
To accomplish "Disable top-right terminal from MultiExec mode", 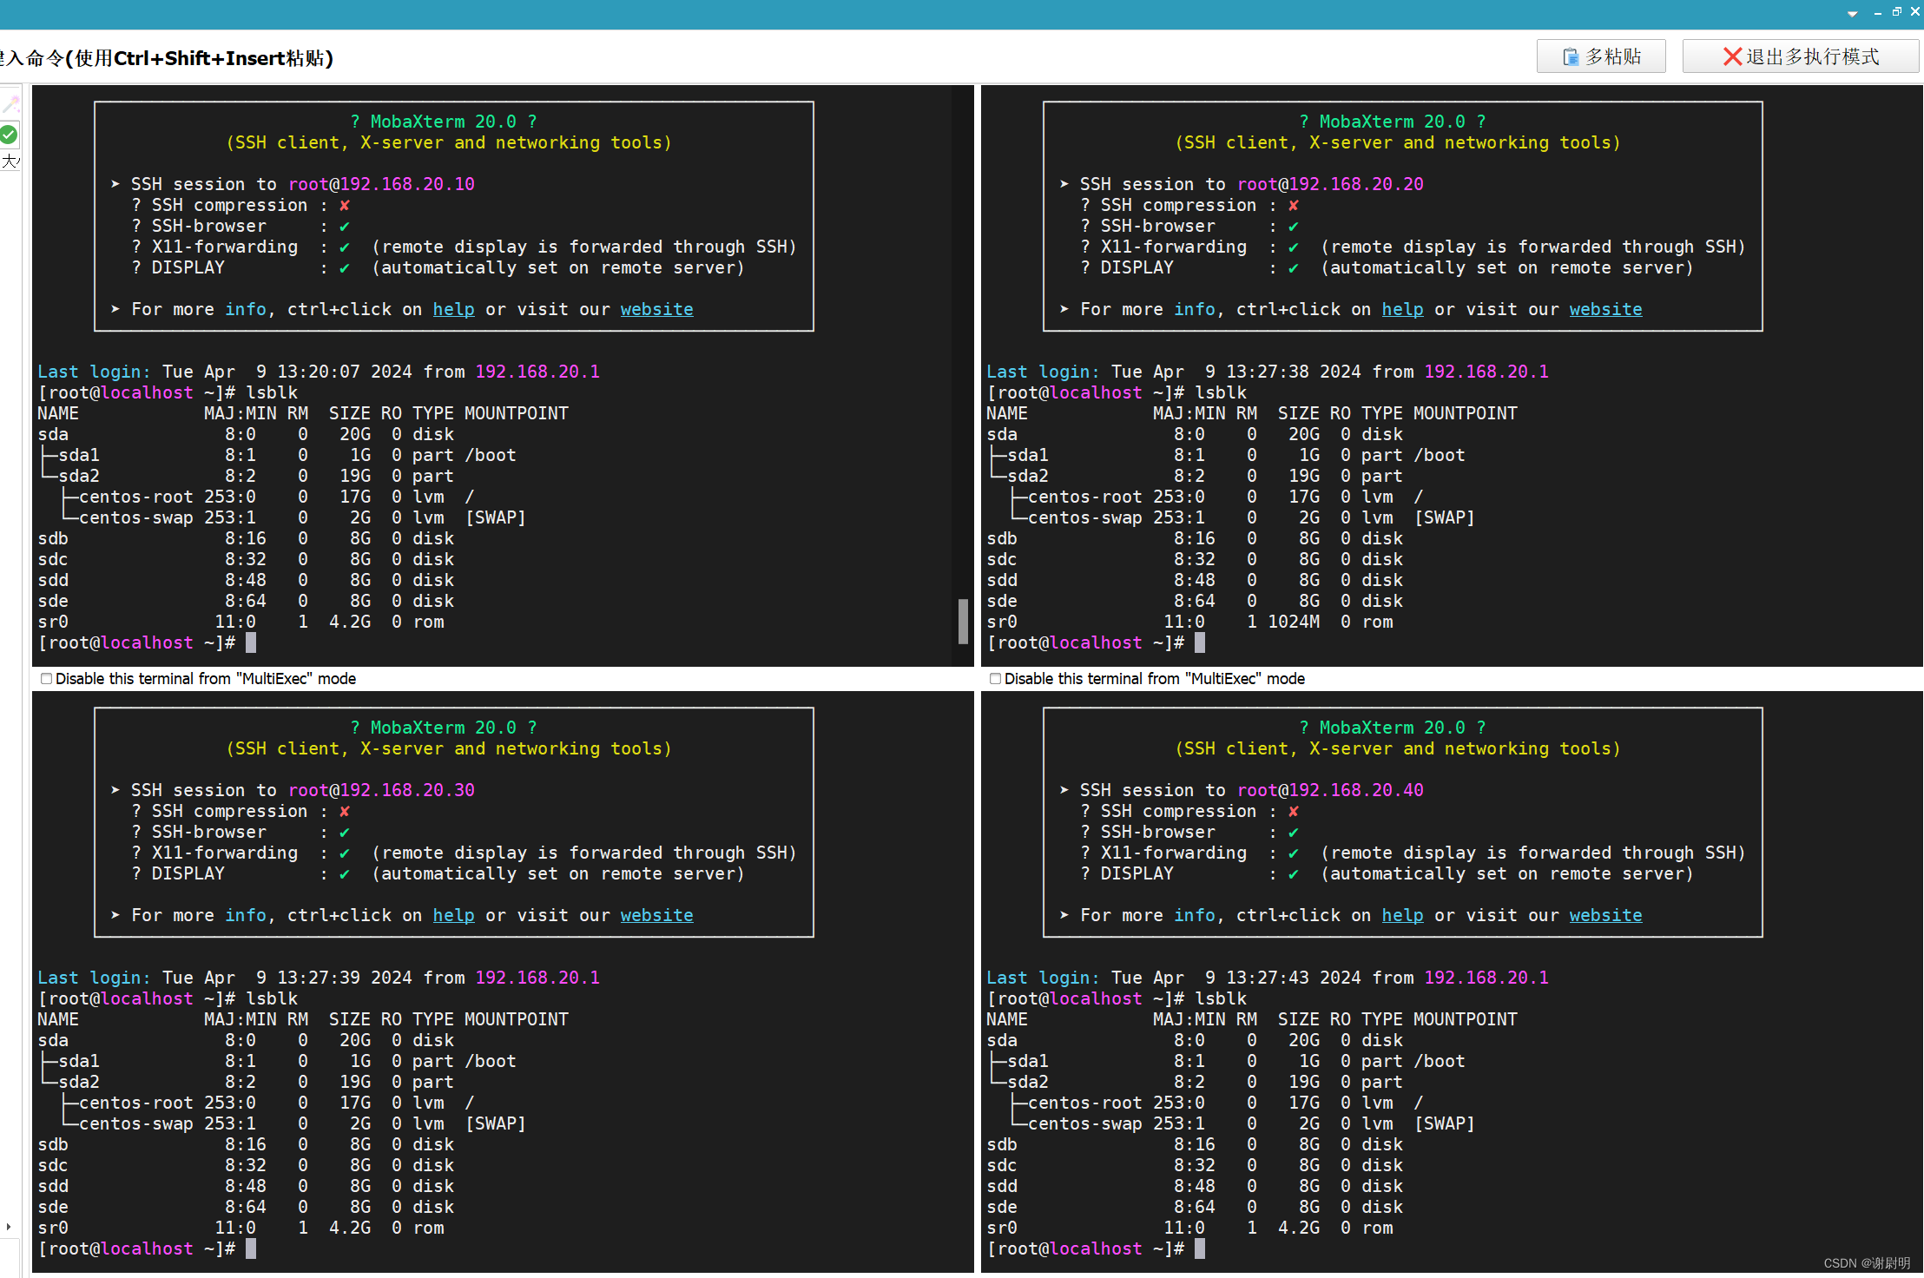I will coord(996,679).
